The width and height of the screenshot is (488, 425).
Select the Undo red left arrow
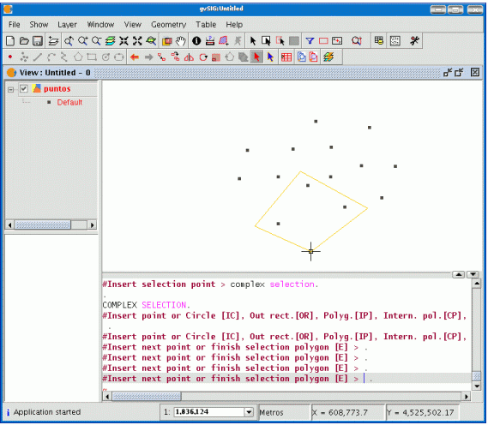click(x=135, y=57)
